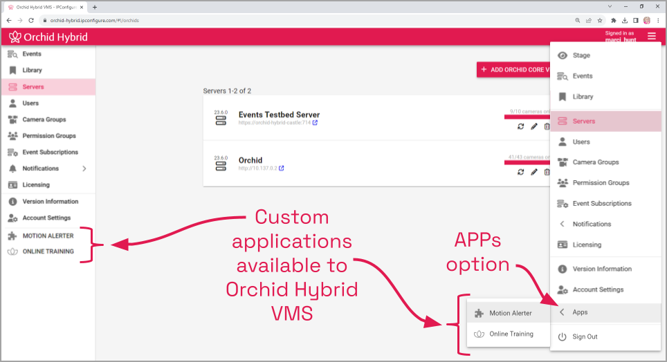Open Events from the dropdown menu
The height and width of the screenshot is (362, 667).
click(x=605, y=76)
